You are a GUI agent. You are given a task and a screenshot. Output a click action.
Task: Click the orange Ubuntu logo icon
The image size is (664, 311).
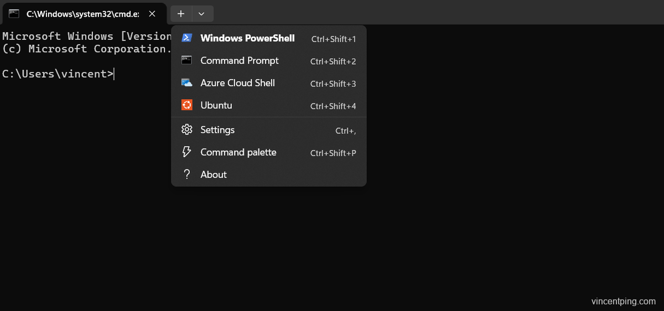point(187,105)
